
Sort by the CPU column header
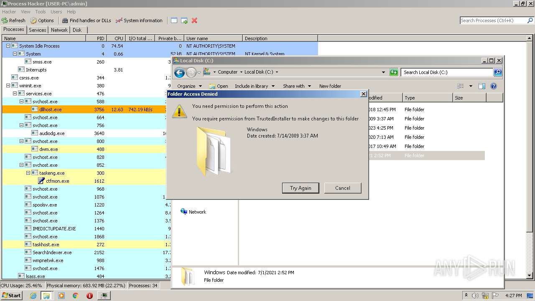[x=116, y=38]
